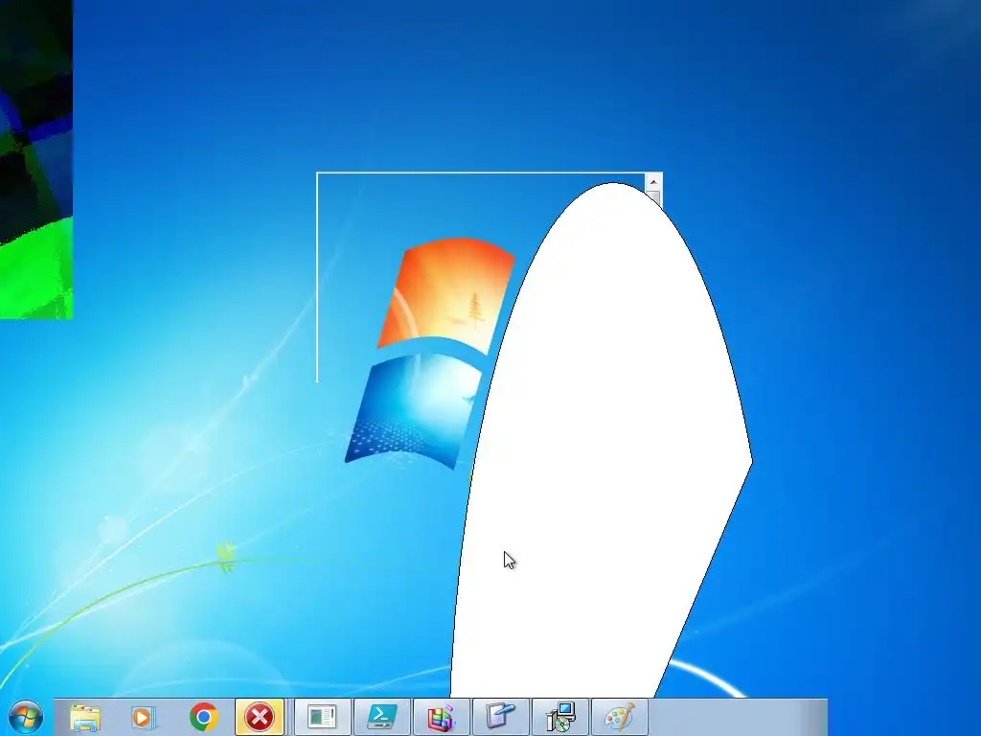Open Google Chrome from the taskbar
This screenshot has width=981, height=736.
coord(203,717)
